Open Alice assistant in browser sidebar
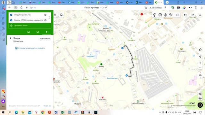Viewport: 205px width, 115px height. tap(3, 101)
